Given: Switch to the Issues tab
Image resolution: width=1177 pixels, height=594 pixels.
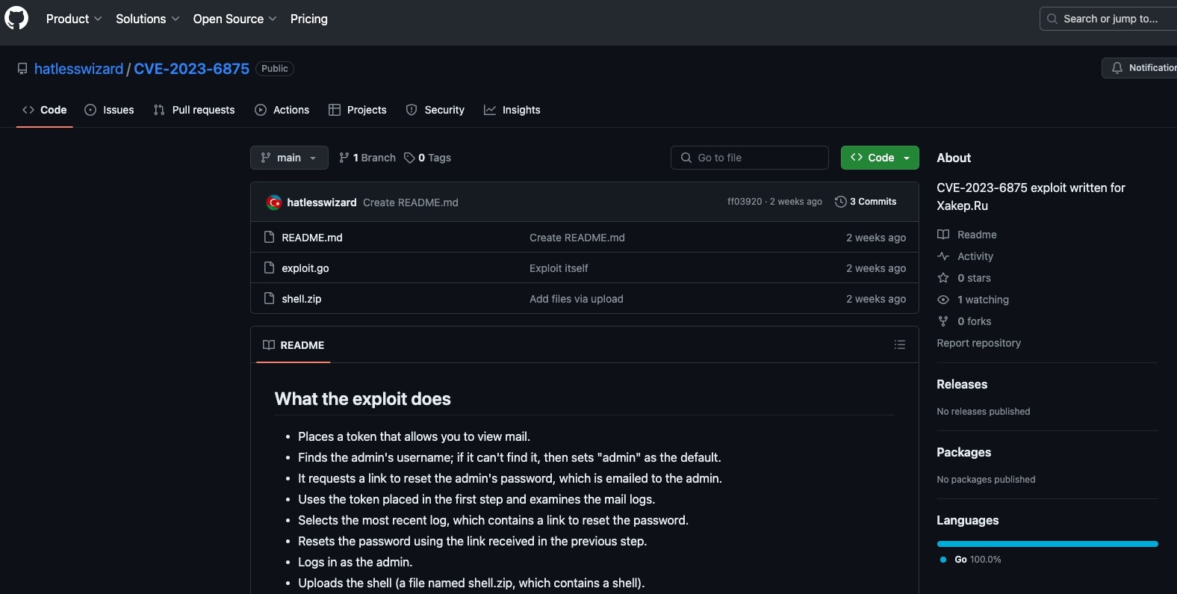Looking at the screenshot, I should (x=110, y=110).
